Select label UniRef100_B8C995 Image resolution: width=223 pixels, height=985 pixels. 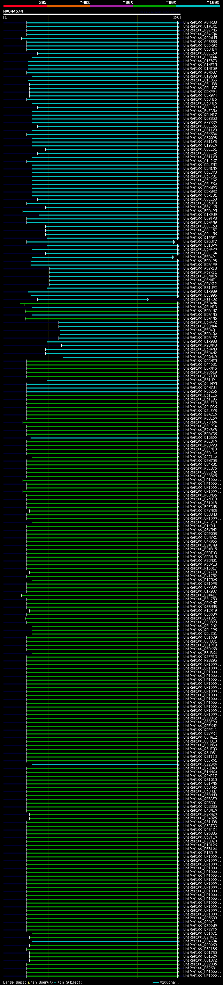coord(200,295)
